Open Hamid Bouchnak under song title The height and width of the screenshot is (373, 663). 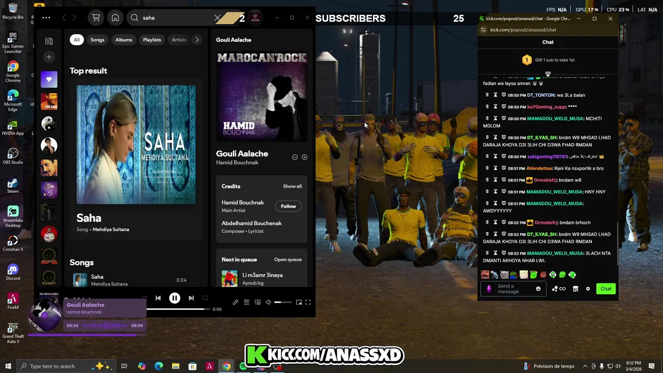click(x=237, y=163)
